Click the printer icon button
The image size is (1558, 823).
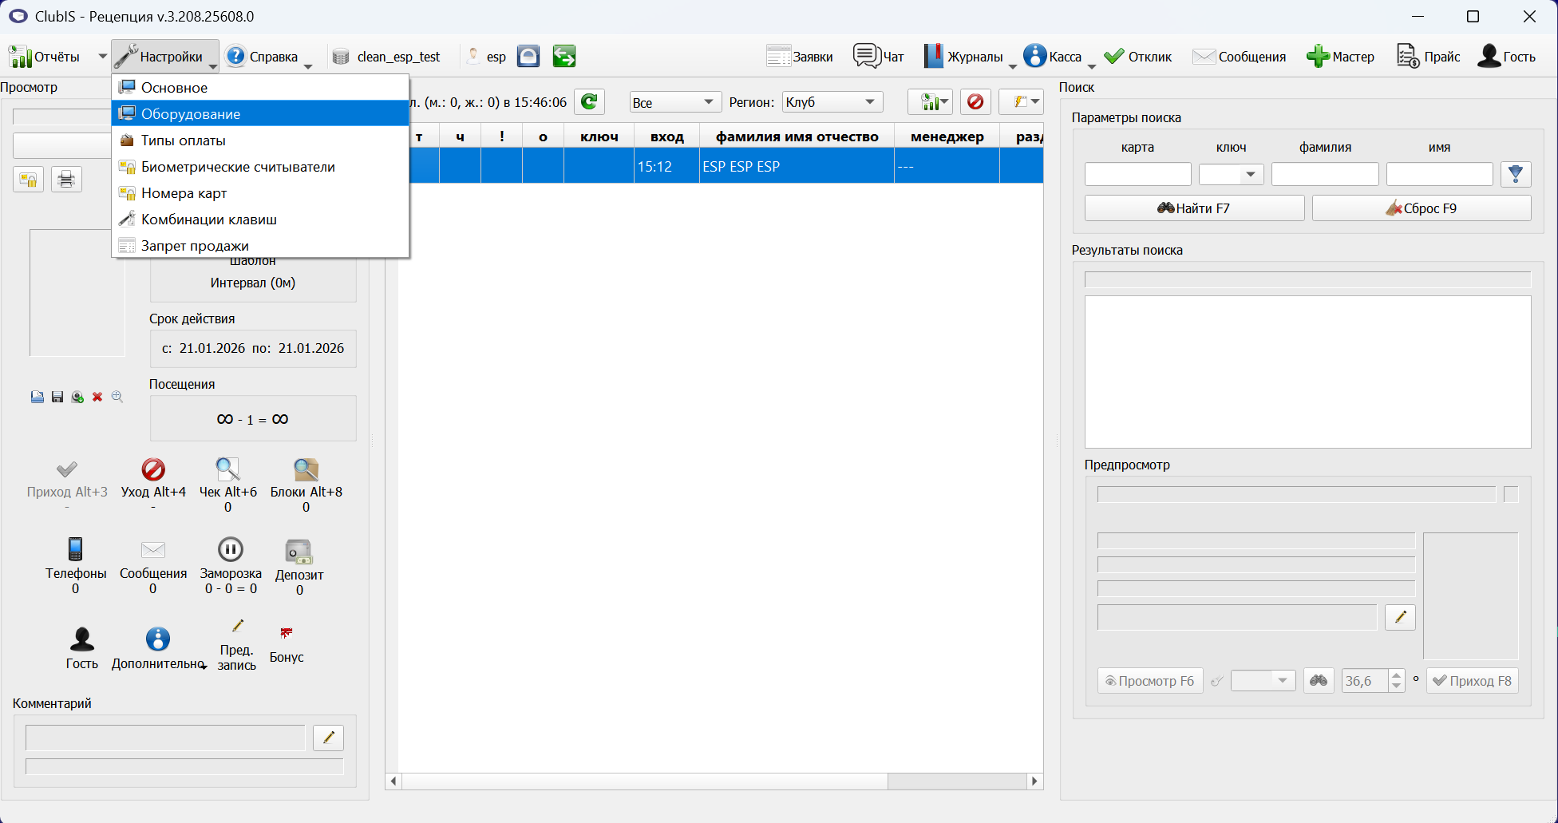pyautogui.click(x=66, y=179)
